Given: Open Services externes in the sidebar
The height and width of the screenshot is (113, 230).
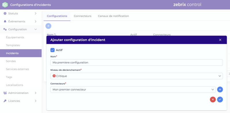Looking at the screenshot, I should click(x=18, y=69).
